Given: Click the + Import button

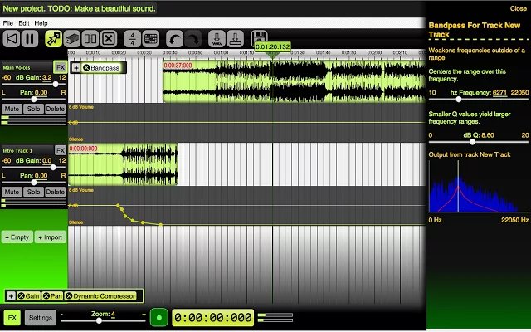Looking at the screenshot, I should point(50,237).
